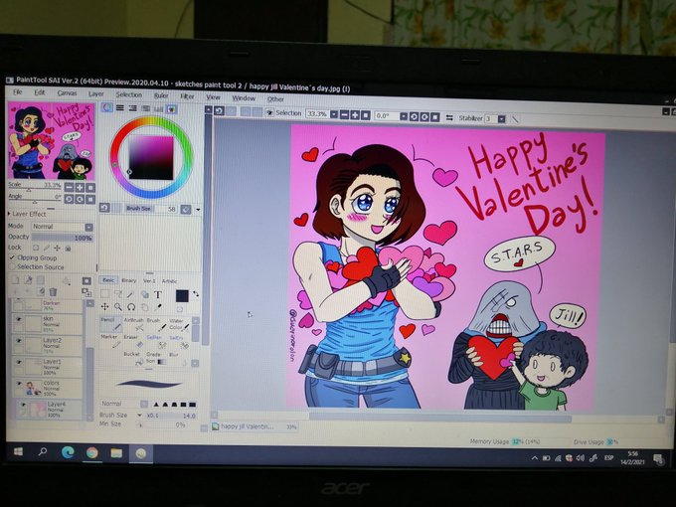Open the rotation angle 0.0° dropdown
The image size is (676, 507).
(x=404, y=116)
